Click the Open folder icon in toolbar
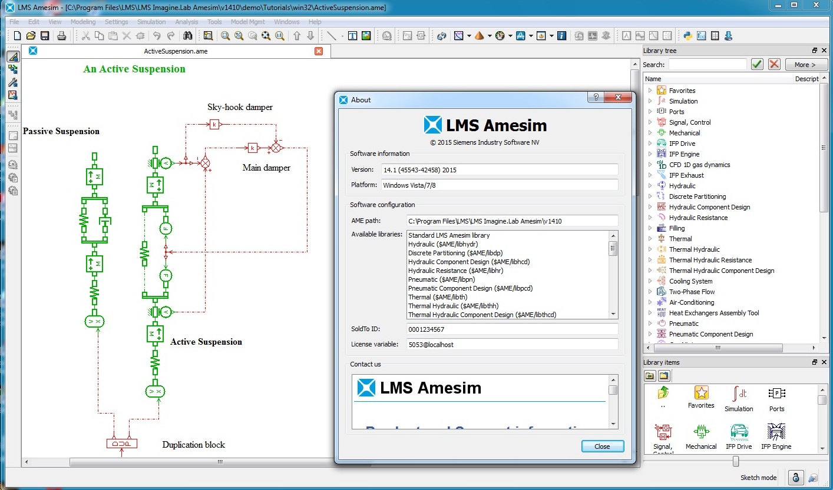 point(31,36)
